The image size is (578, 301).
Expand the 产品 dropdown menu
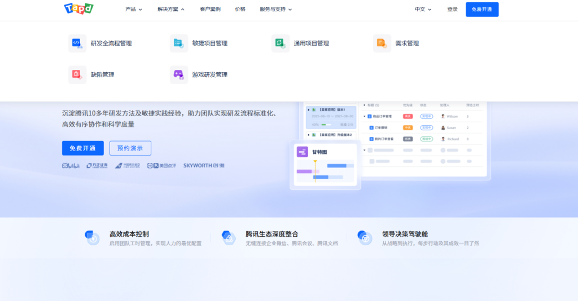click(x=133, y=10)
